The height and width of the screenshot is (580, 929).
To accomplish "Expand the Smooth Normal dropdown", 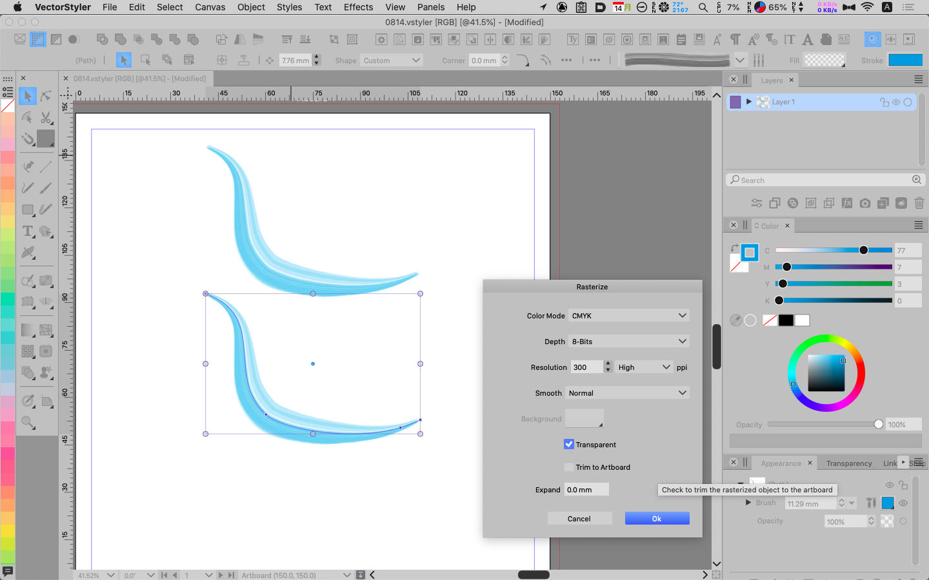I will pyautogui.click(x=627, y=393).
